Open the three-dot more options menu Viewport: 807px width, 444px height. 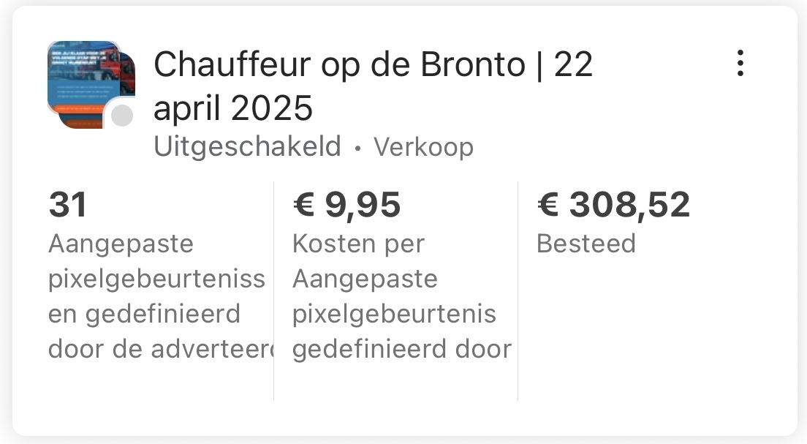pyautogui.click(x=740, y=64)
